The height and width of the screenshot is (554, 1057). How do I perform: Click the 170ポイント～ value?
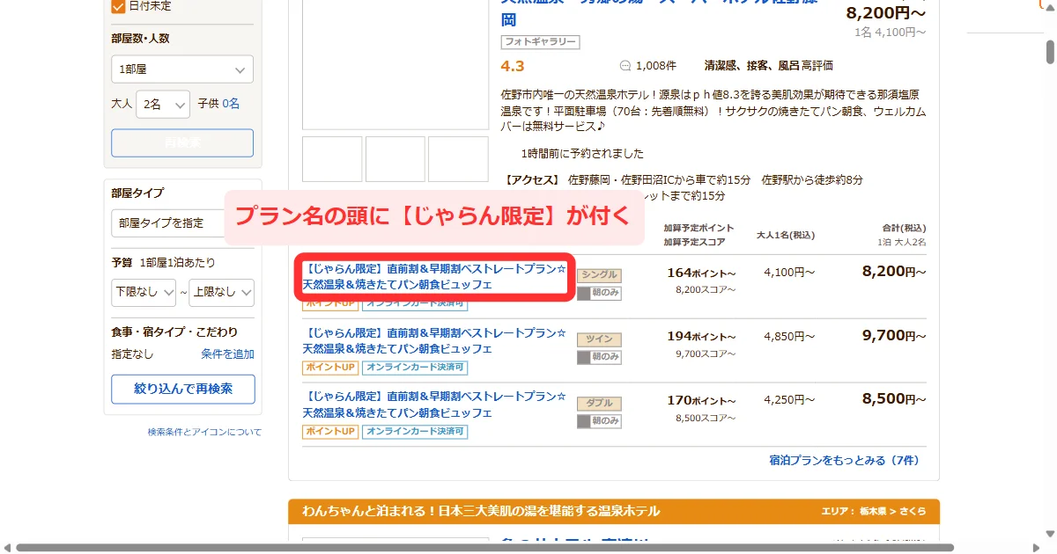point(701,400)
